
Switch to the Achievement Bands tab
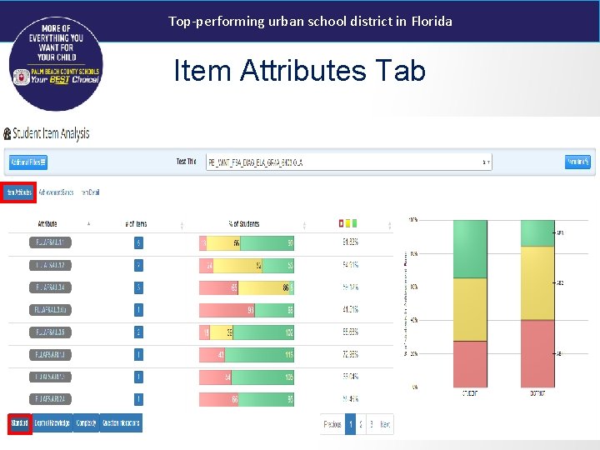[x=56, y=192]
